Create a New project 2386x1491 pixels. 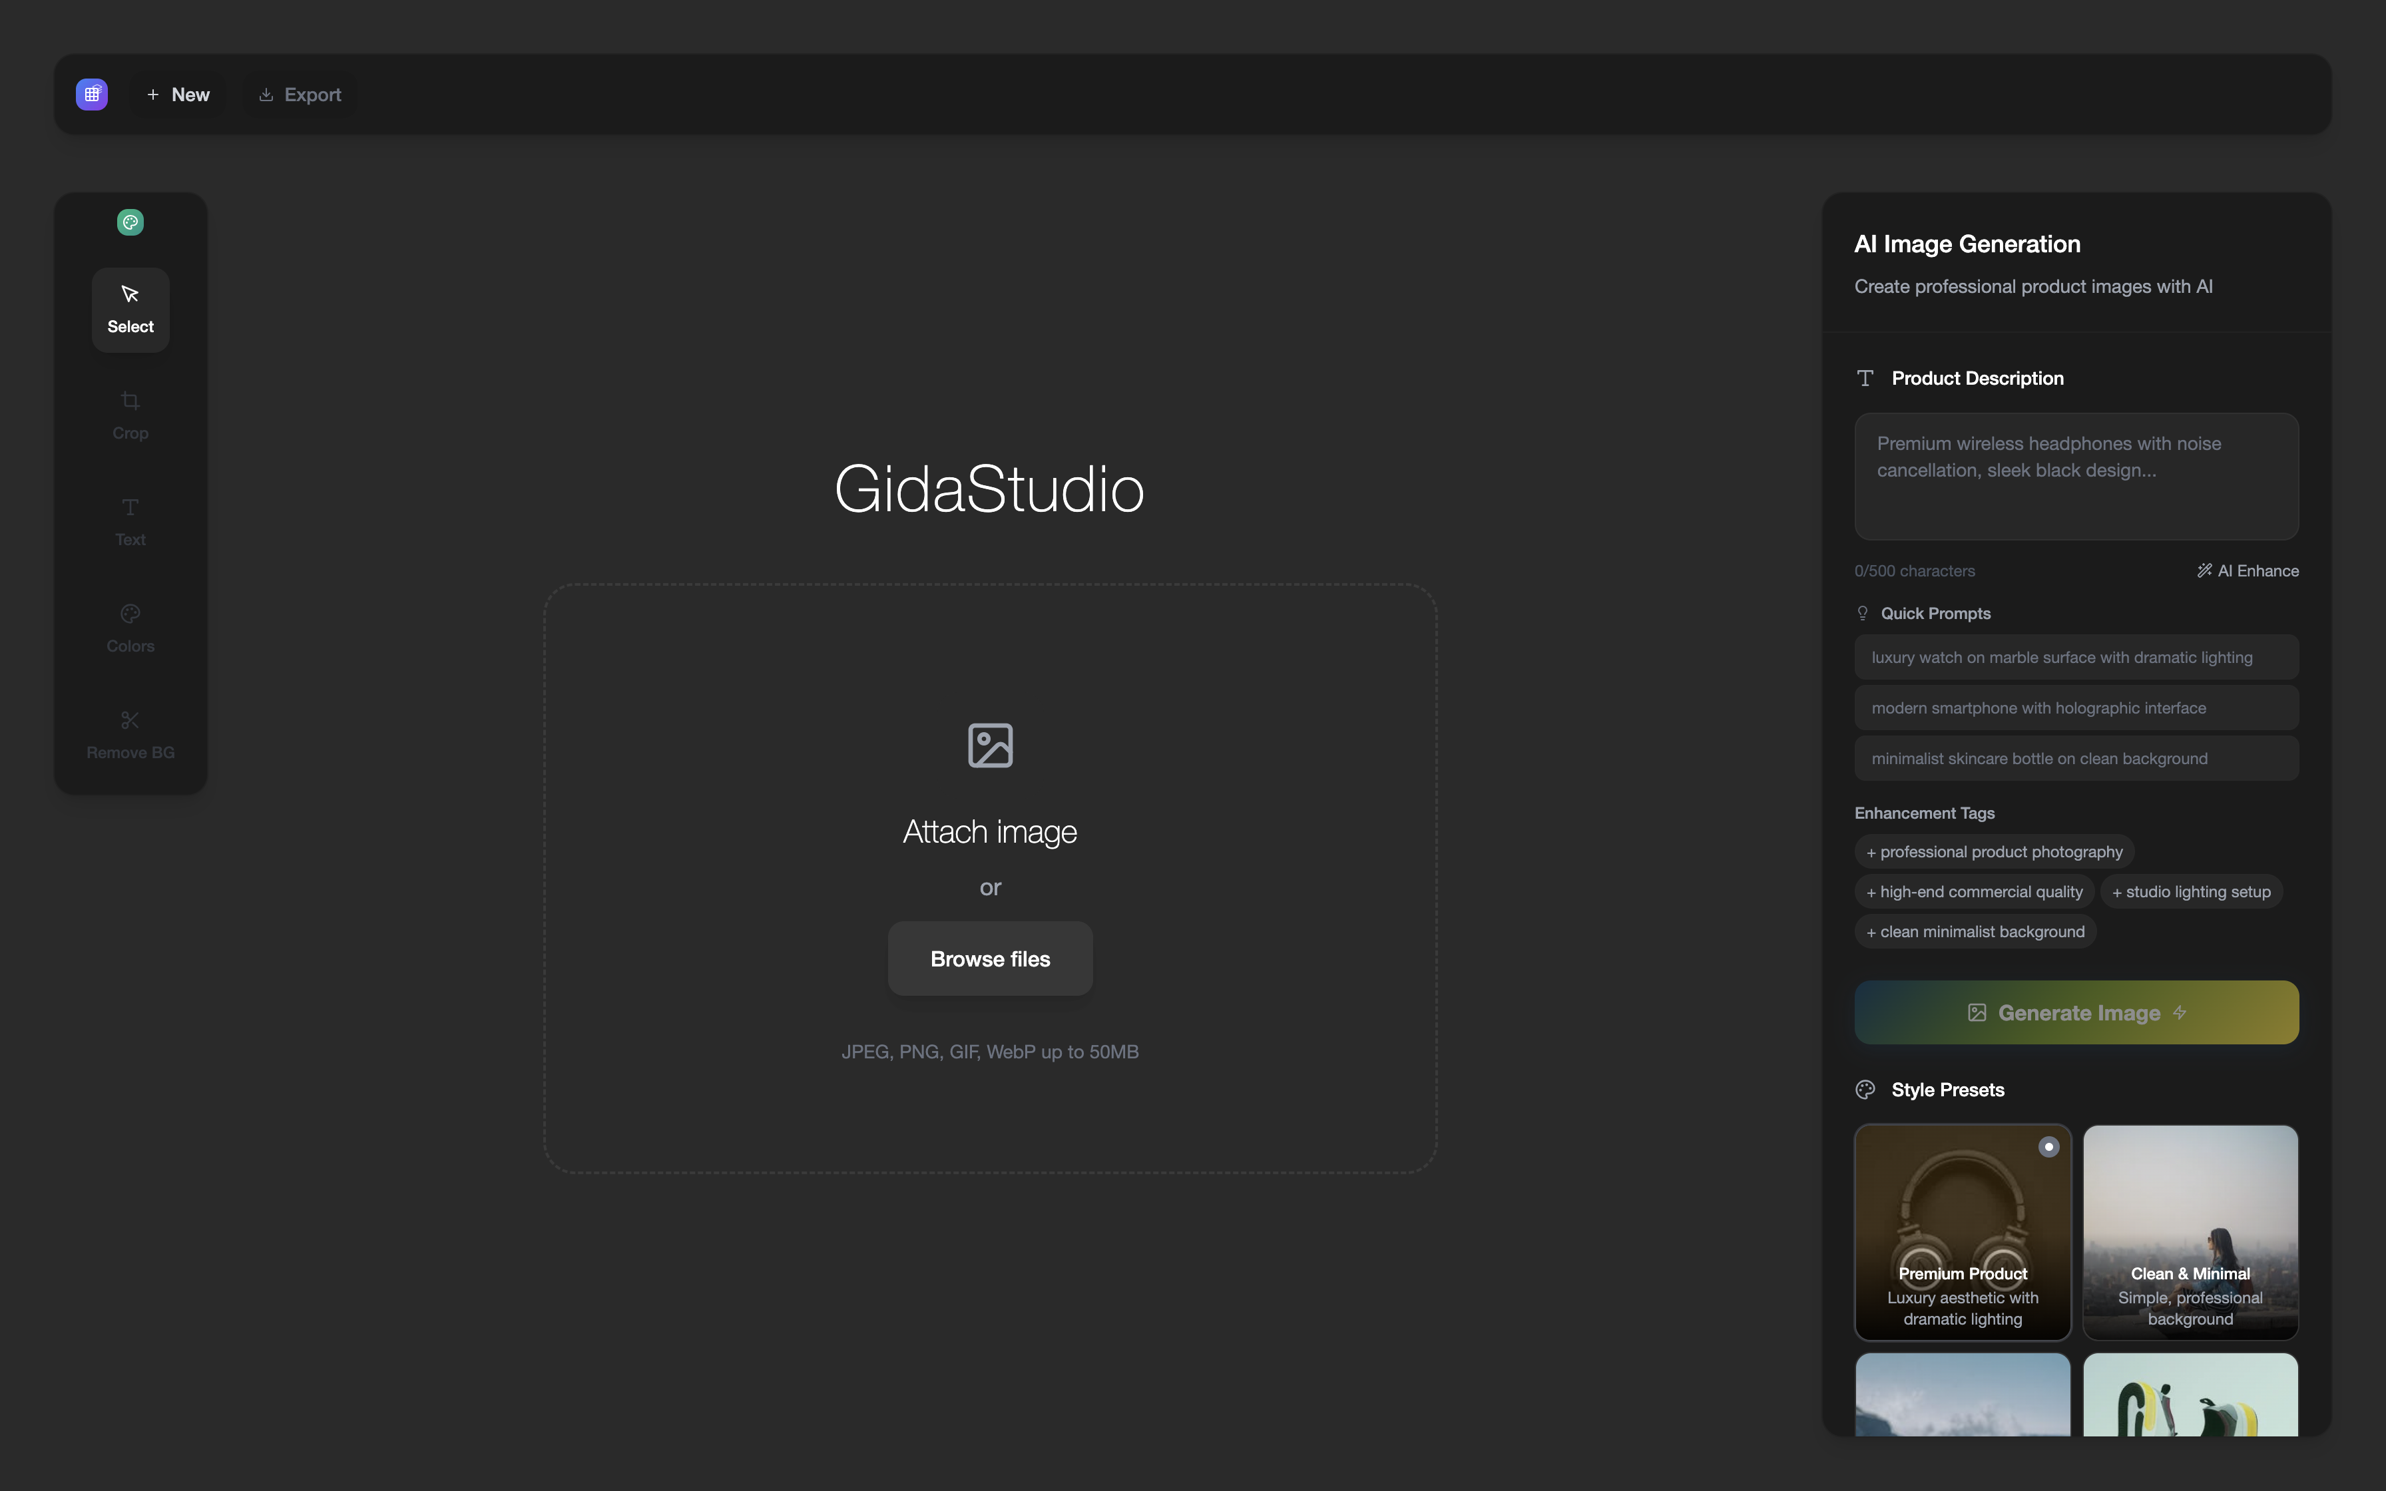click(x=178, y=95)
